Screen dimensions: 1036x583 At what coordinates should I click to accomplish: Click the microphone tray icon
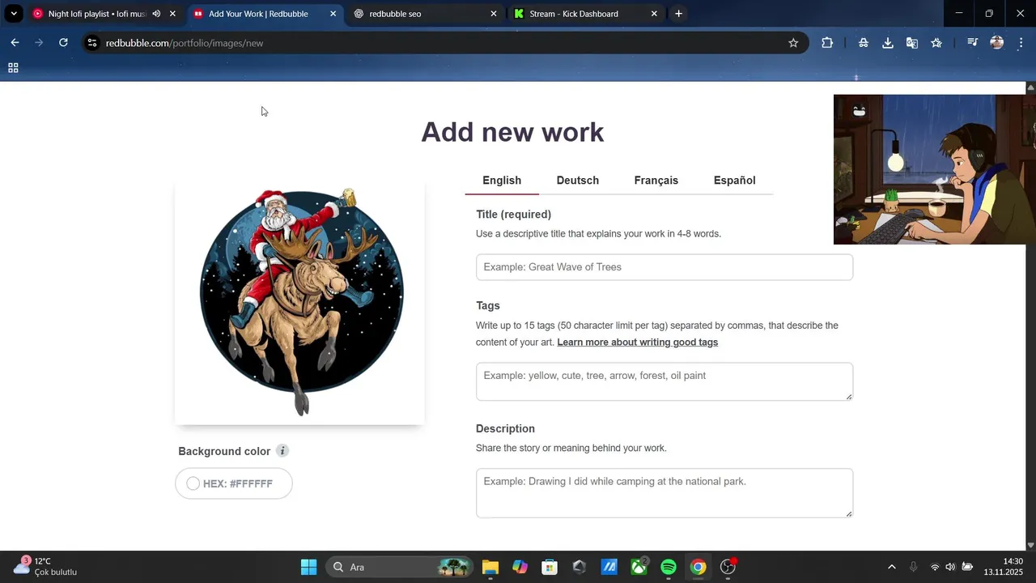point(914,567)
